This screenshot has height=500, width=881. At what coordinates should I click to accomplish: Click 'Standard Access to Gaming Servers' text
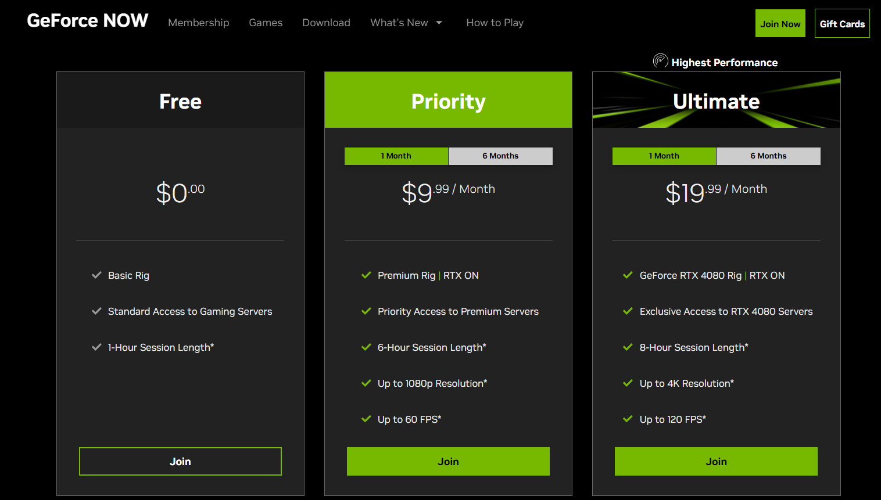(x=190, y=311)
